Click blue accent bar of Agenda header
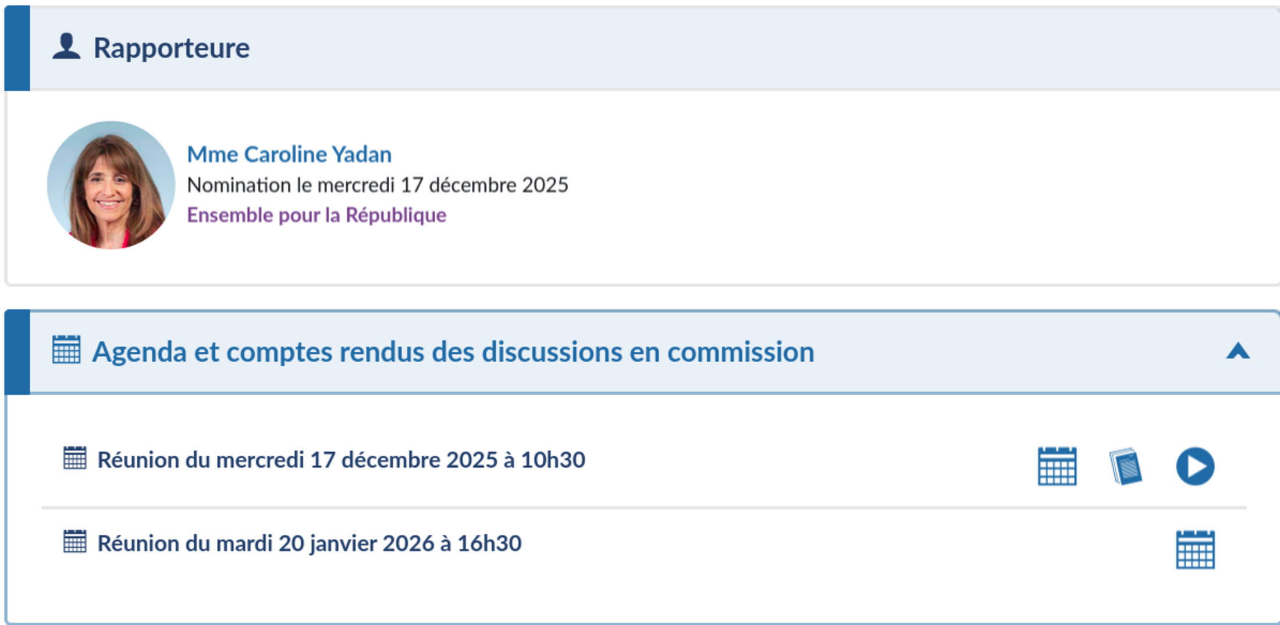 pos(17,352)
